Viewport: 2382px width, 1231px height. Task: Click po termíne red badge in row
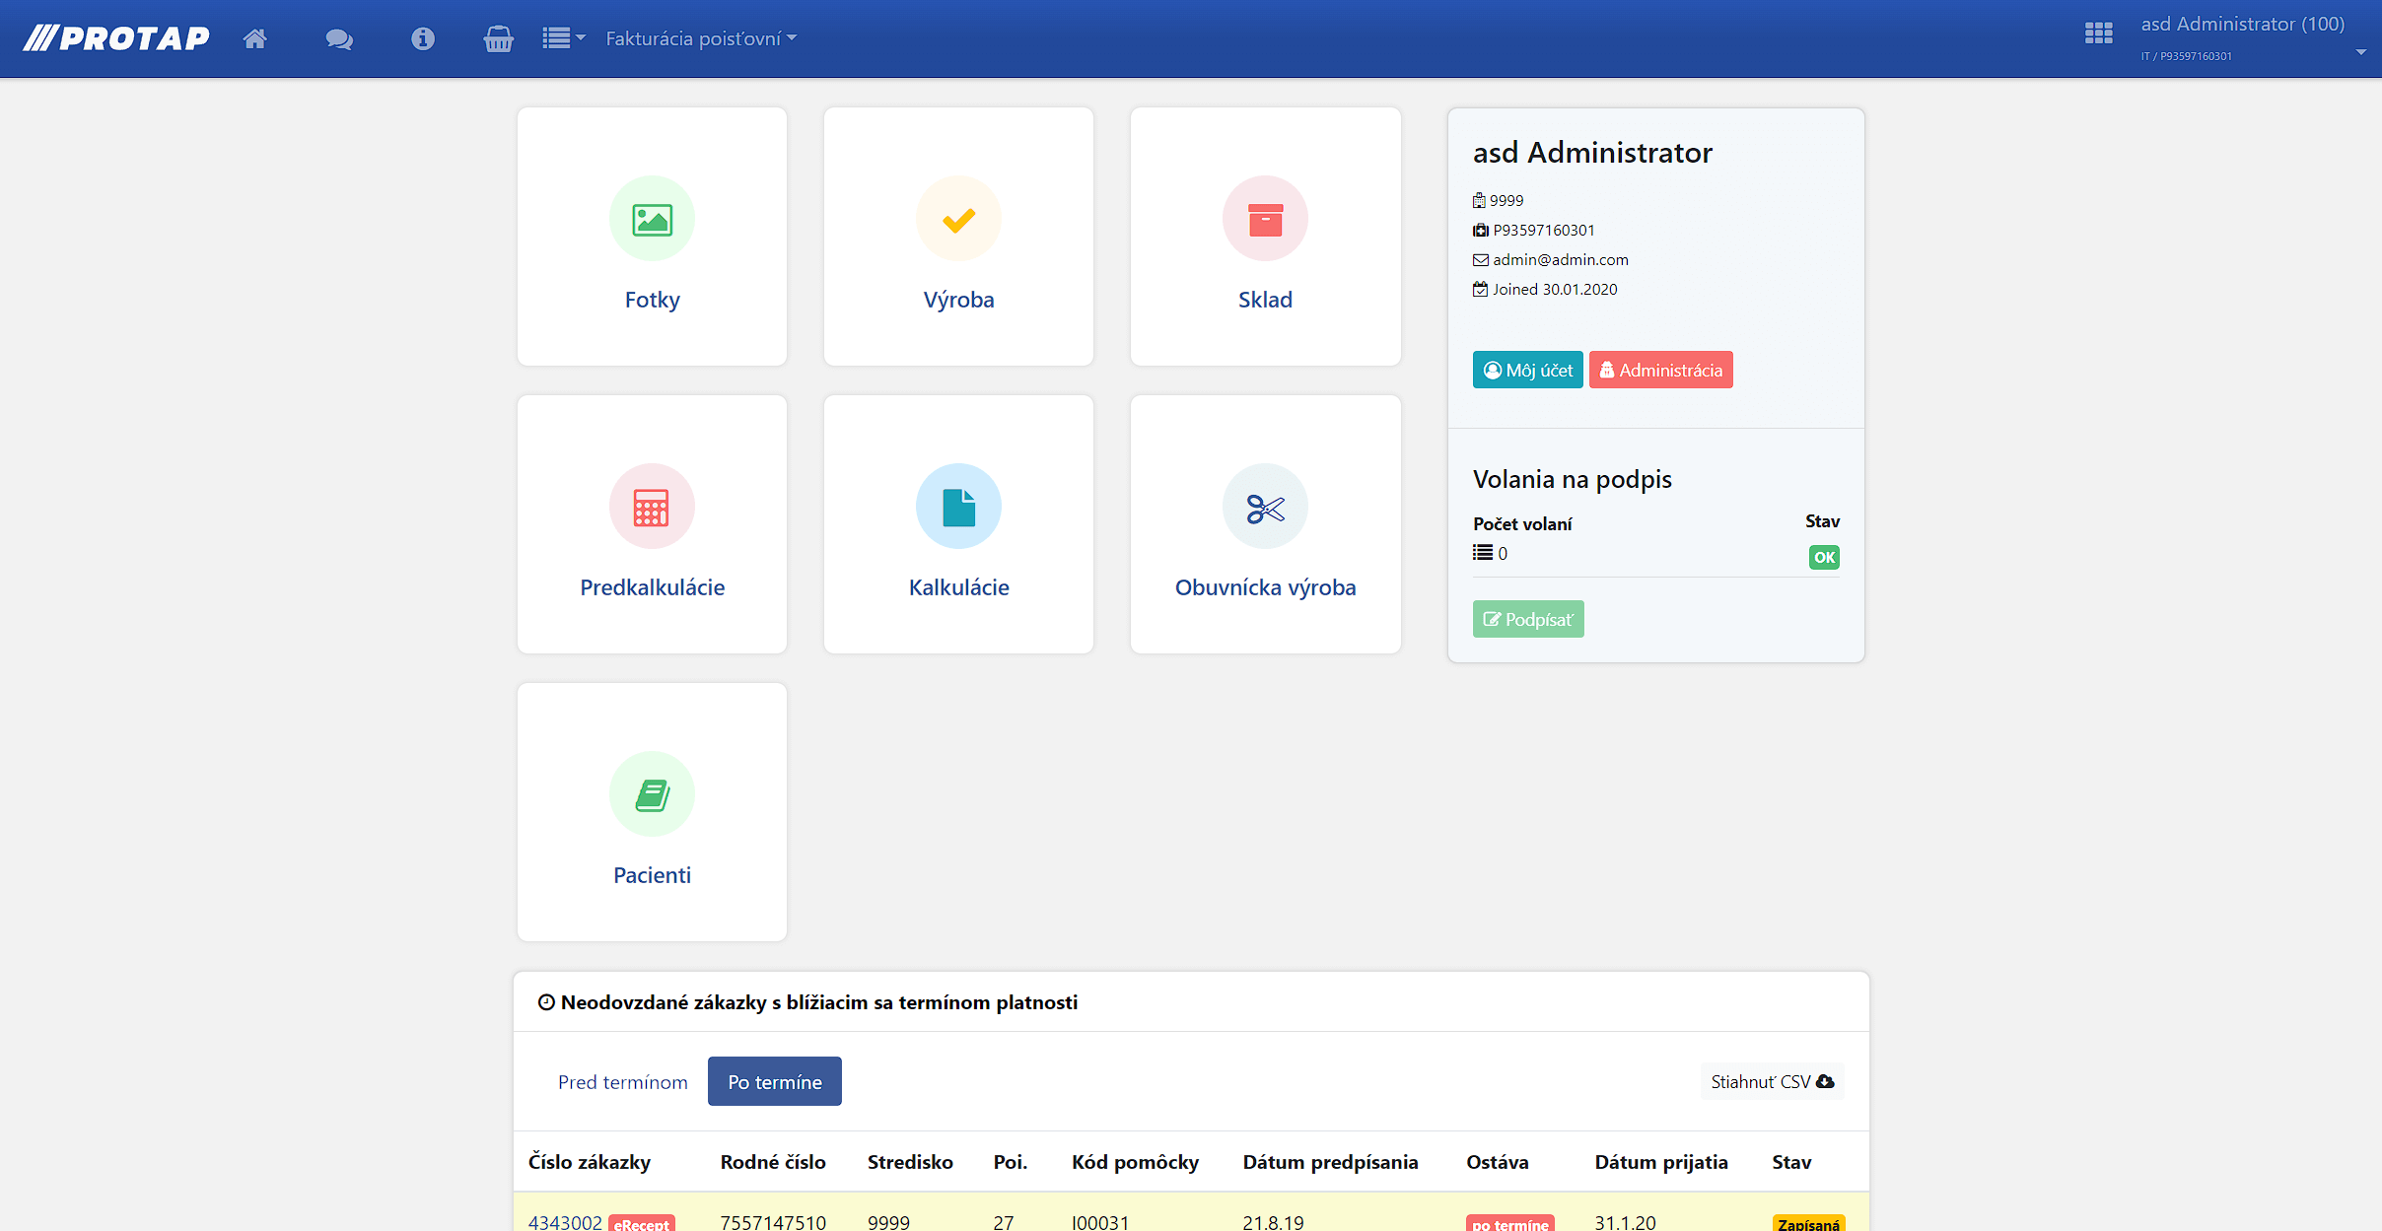click(x=1510, y=1224)
